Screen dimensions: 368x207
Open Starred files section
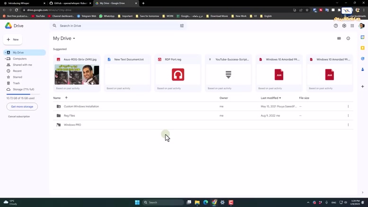18,77
